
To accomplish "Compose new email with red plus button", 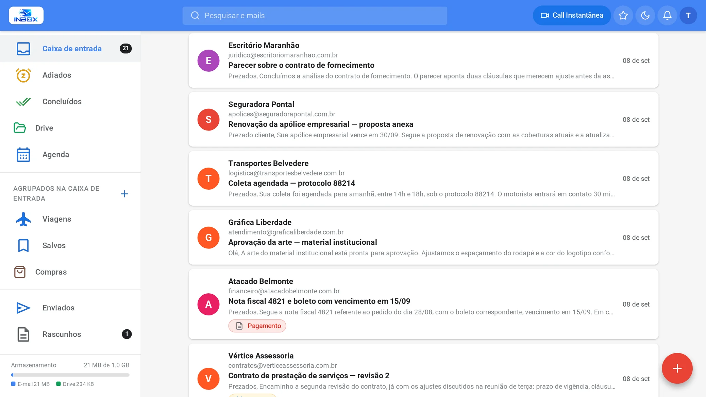I will (x=677, y=368).
